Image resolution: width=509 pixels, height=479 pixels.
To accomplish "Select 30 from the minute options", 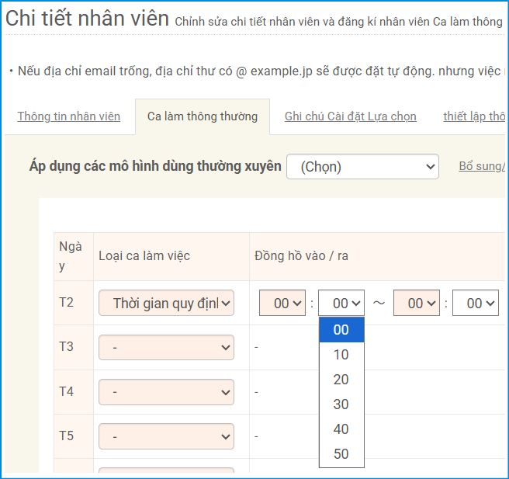I will (x=341, y=404).
